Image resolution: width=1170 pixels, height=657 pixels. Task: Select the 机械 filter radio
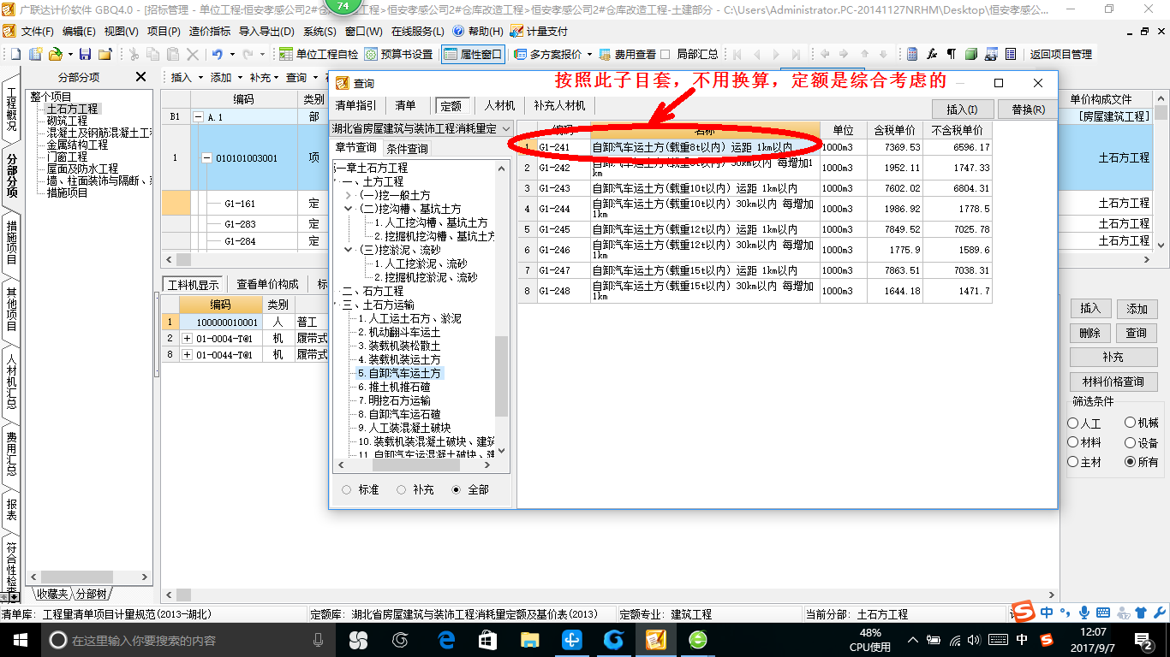pos(1131,423)
